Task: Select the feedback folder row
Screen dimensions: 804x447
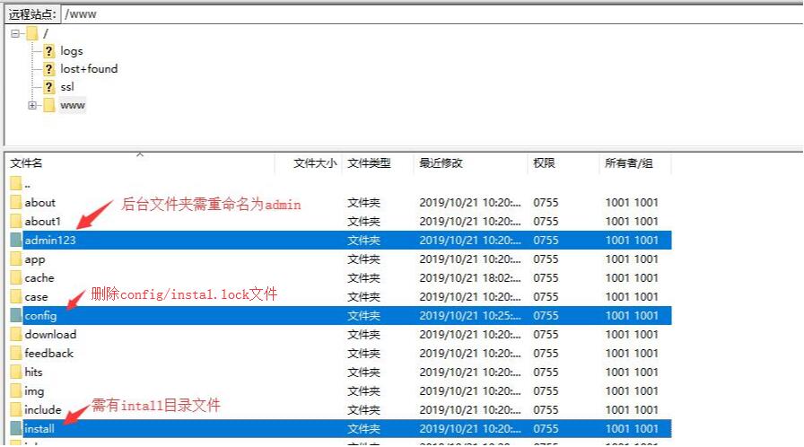Action: [x=340, y=354]
